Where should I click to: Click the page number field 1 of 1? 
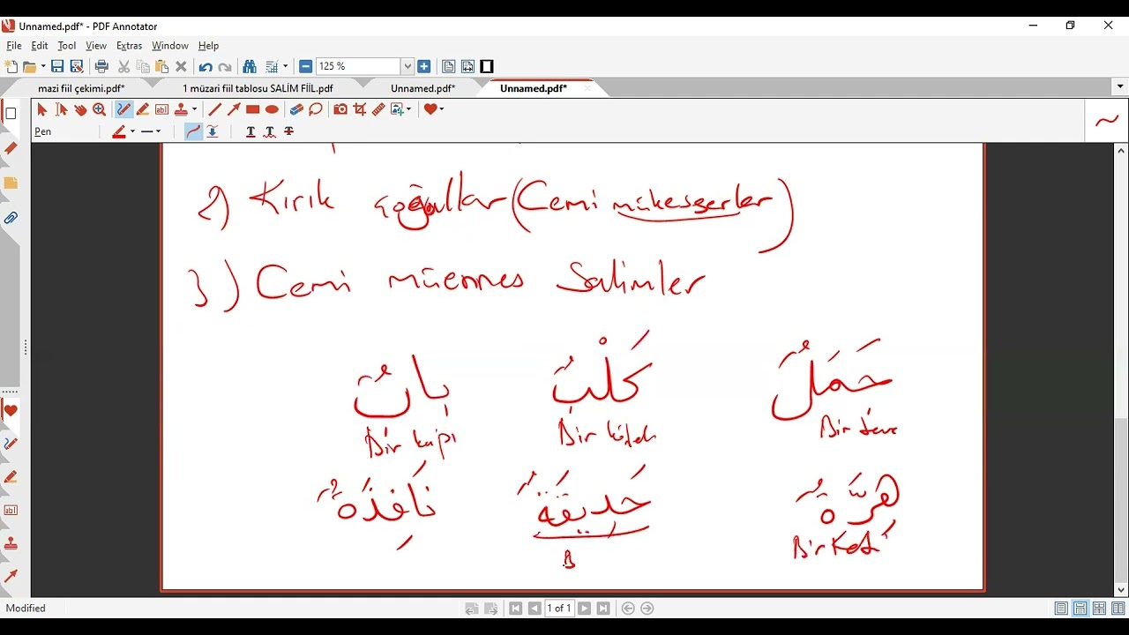[x=559, y=609]
